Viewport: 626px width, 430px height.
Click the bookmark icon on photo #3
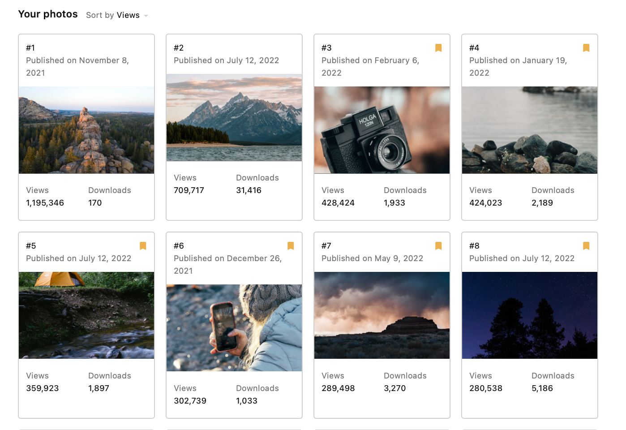pos(438,48)
